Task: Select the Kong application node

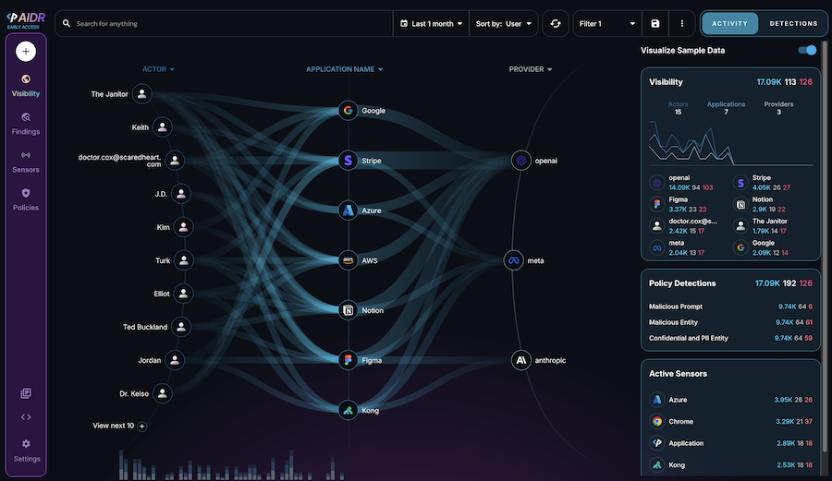Action: (x=349, y=410)
